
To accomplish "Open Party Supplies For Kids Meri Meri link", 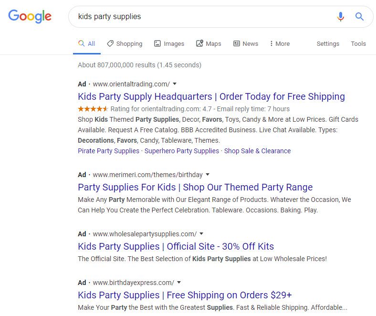I will click(195, 187).
